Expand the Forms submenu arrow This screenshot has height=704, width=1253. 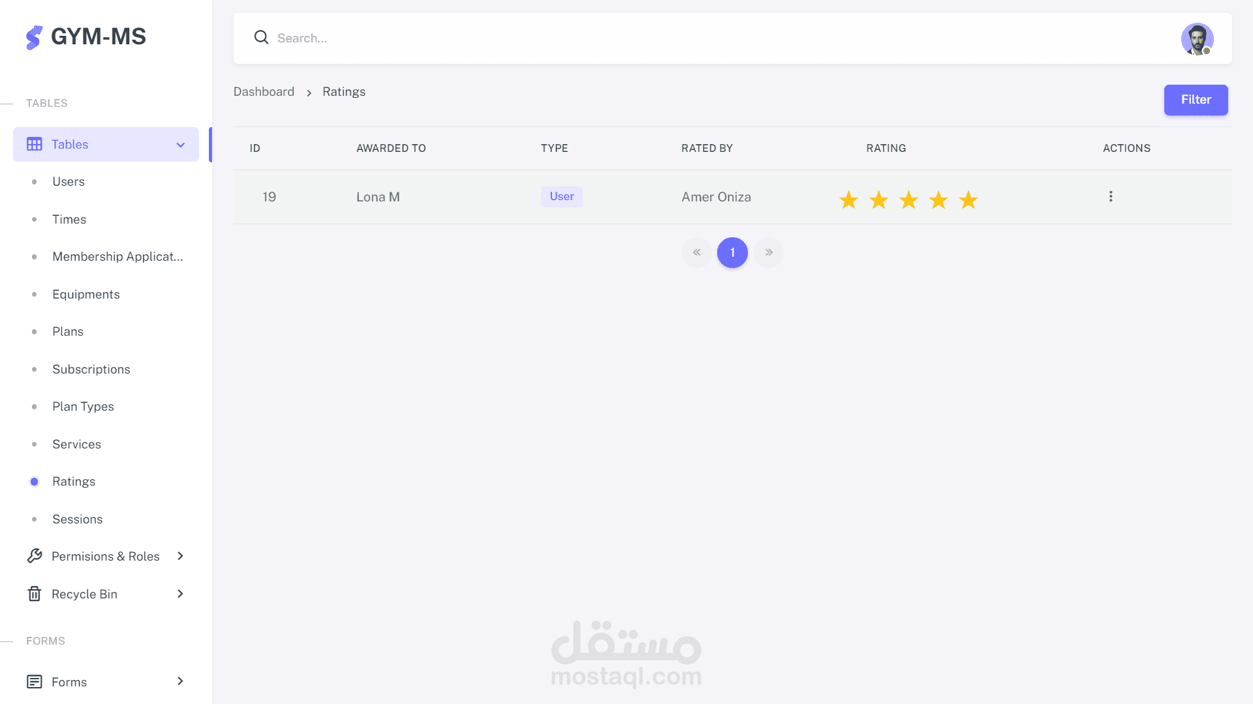pyautogui.click(x=181, y=681)
